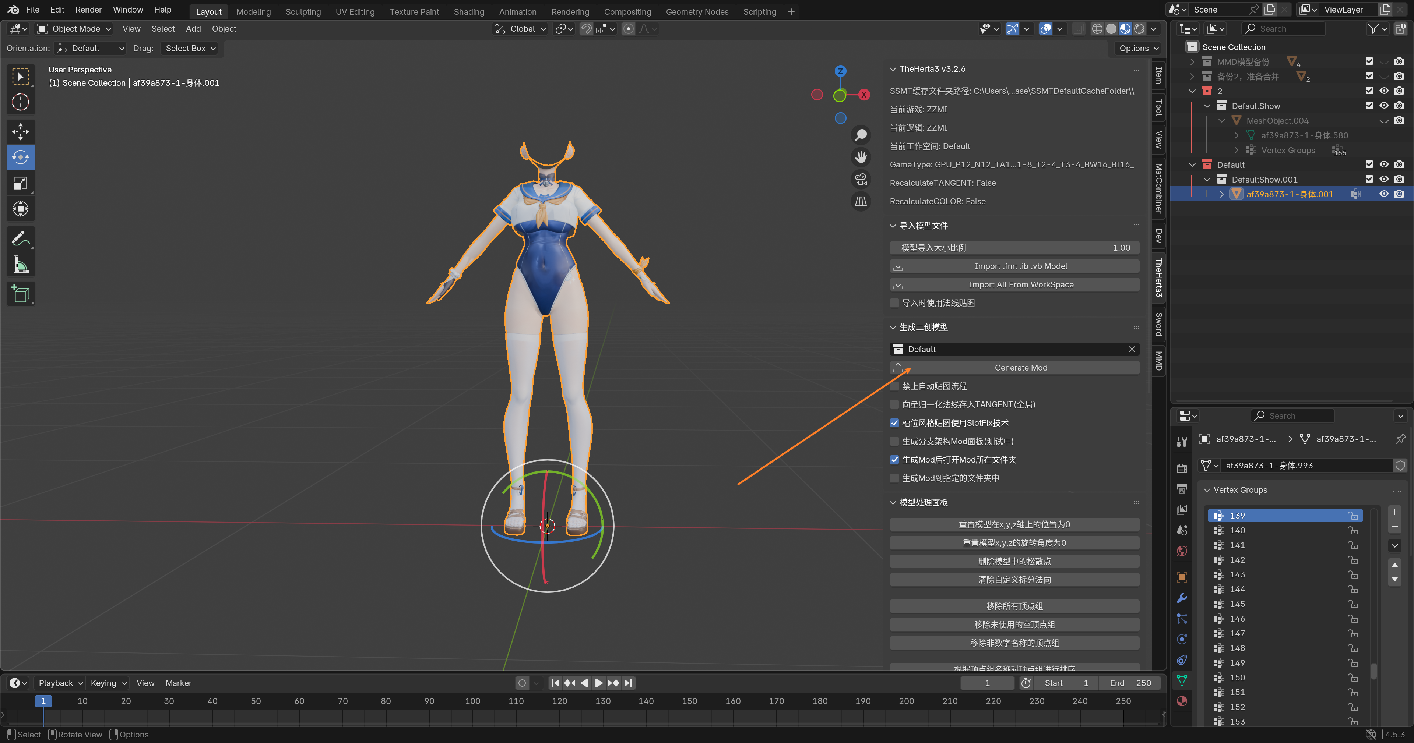1414x743 pixels.
Task: Click the play animation button
Action: [x=599, y=683]
